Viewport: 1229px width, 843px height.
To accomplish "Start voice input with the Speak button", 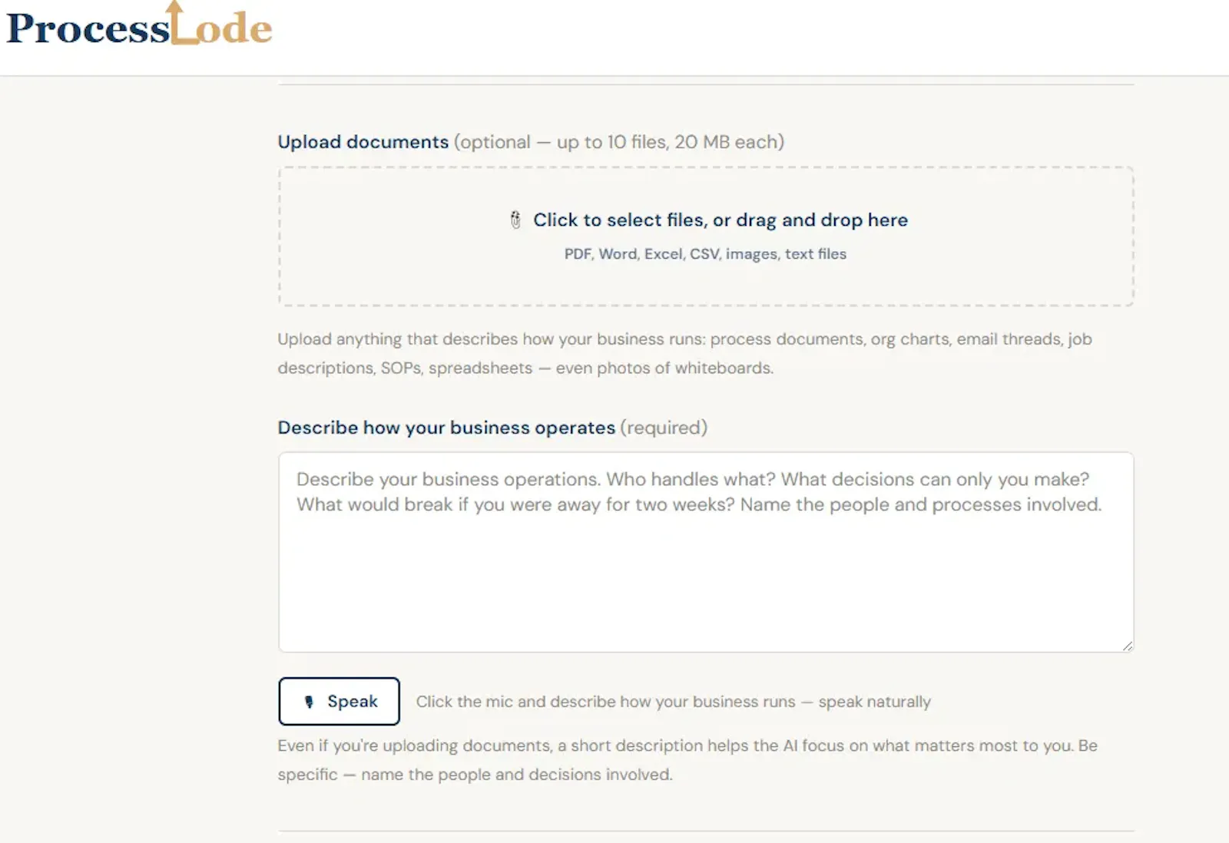I will pyautogui.click(x=339, y=701).
